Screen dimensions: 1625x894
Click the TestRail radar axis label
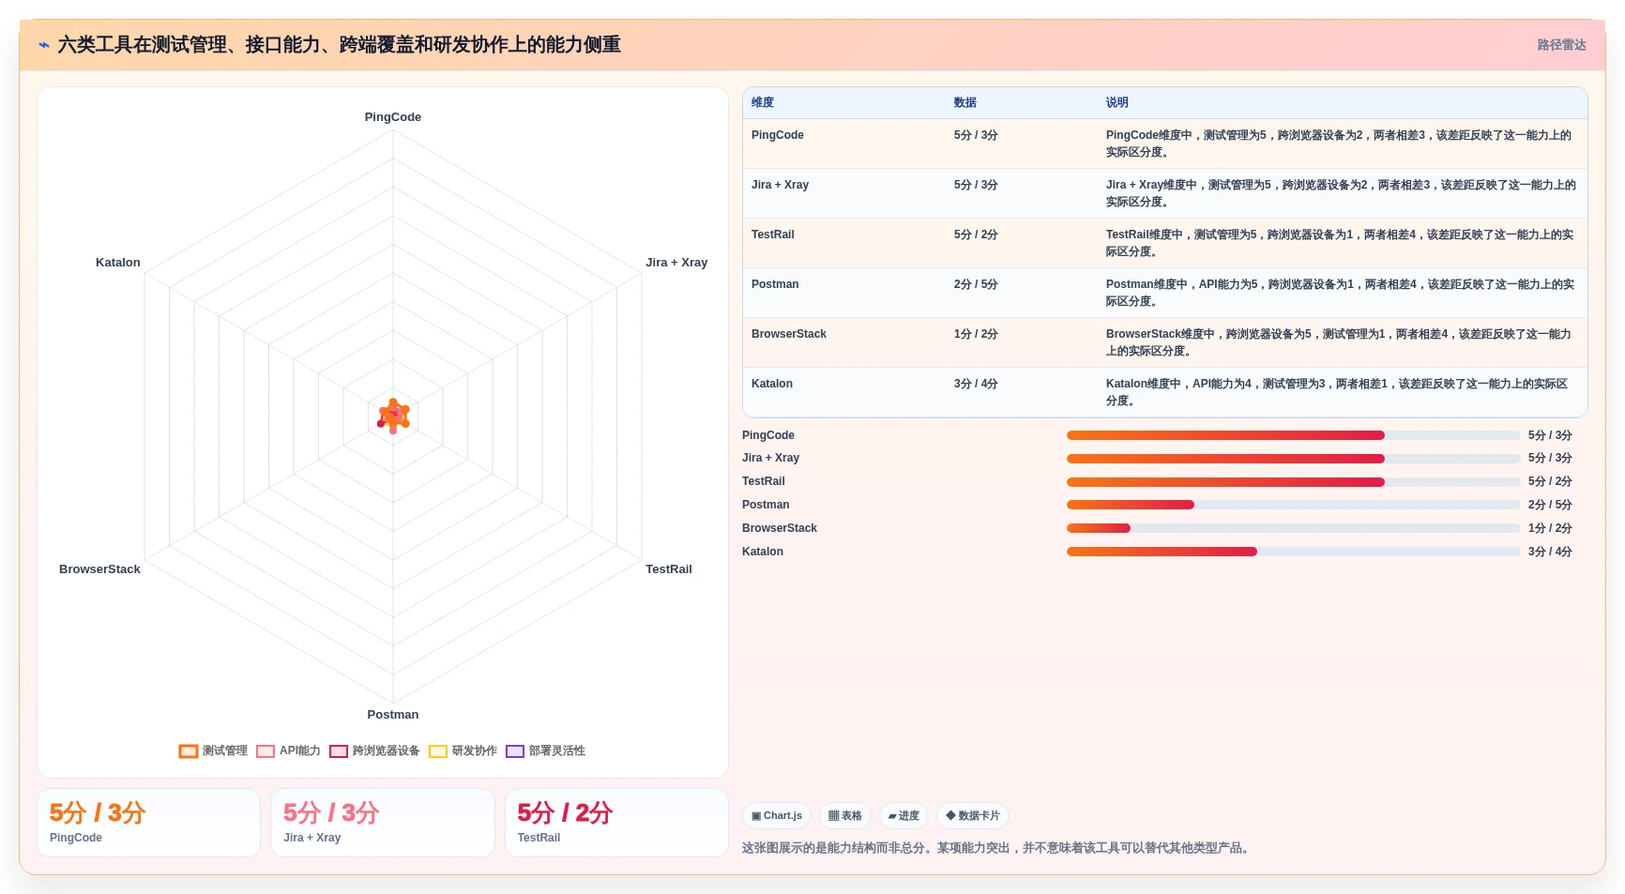(669, 569)
